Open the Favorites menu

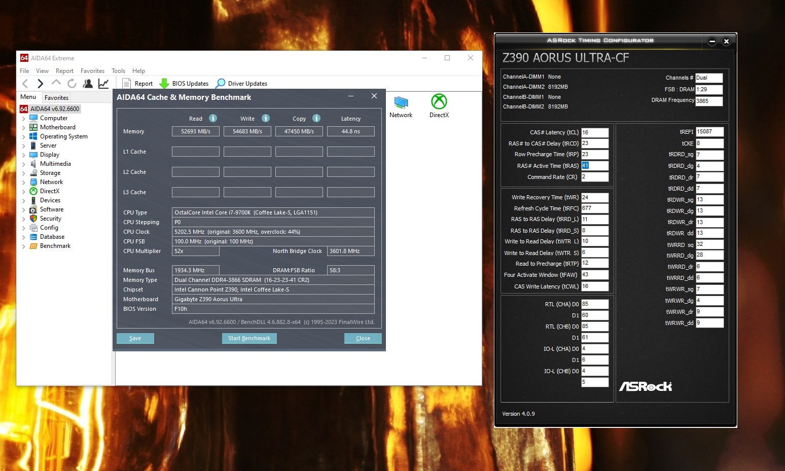pos(92,71)
